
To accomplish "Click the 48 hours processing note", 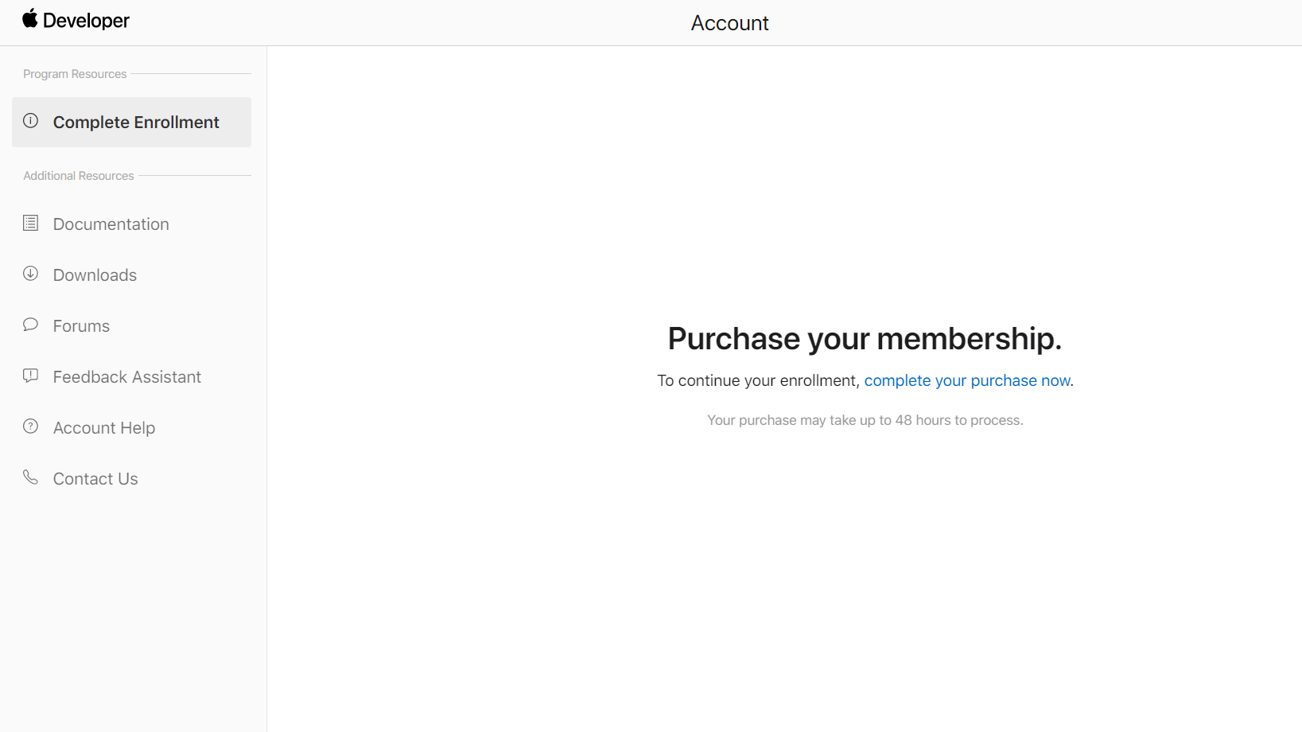I will pos(865,420).
